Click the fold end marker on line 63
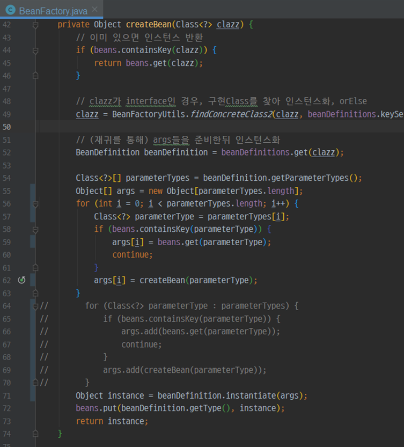Viewport: 404px width, 447px height. click(x=35, y=293)
